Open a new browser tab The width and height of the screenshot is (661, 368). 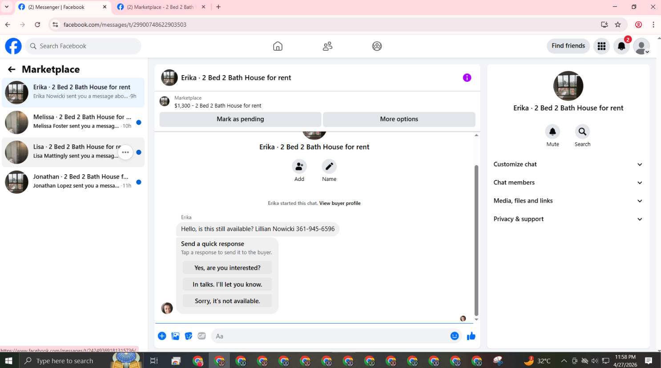point(218,7)
